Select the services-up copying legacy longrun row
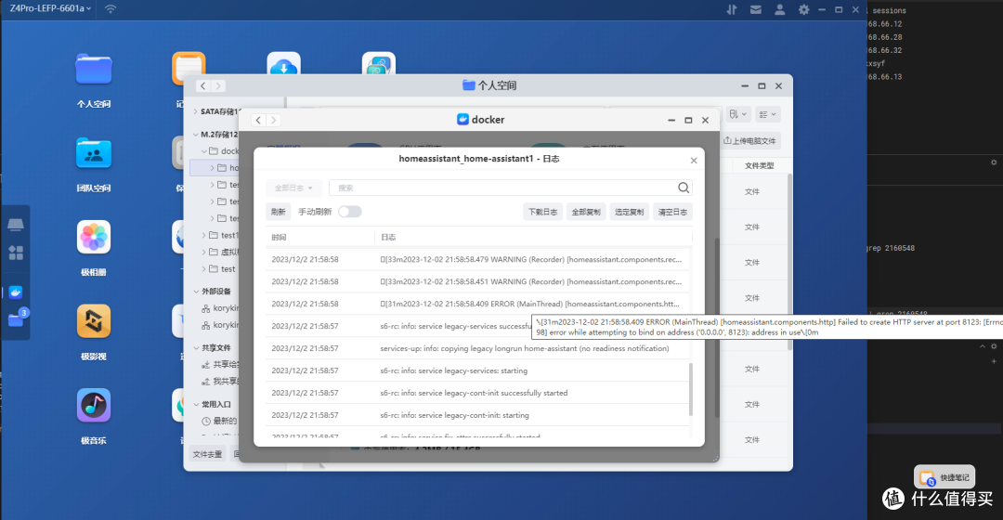This screenshot has width=1003, height=520. point(478,348)
